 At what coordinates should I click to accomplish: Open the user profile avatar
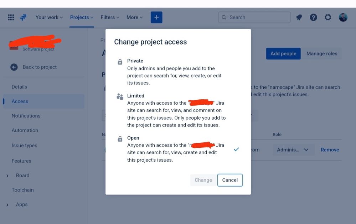pyautogui.click(x=343, y=17)
